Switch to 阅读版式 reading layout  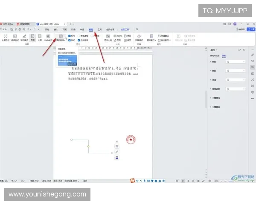pos(15,37)
